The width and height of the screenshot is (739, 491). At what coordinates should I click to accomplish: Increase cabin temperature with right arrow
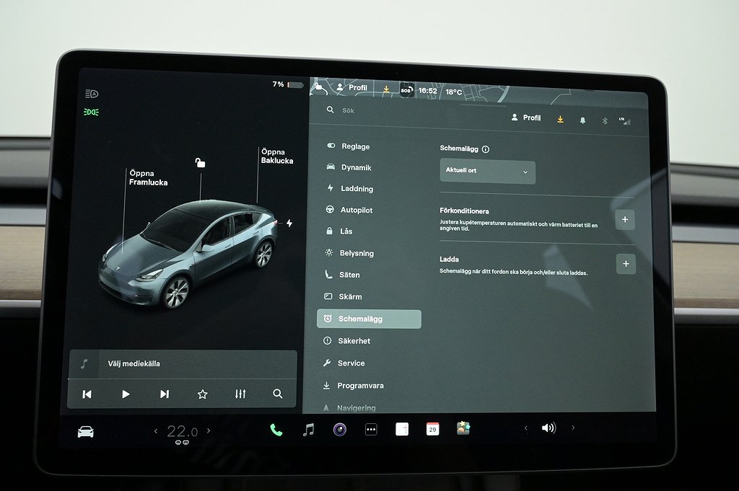[x=209, y=431]
